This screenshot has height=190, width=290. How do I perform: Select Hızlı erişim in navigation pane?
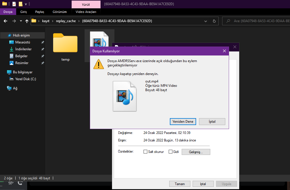22,35
